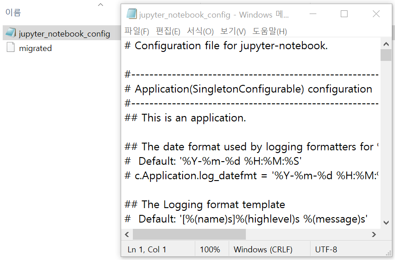The height and width of the screenshot is (260, 395).
Task: Open the 편집(E) menu
Action: (x=168, y=32)
